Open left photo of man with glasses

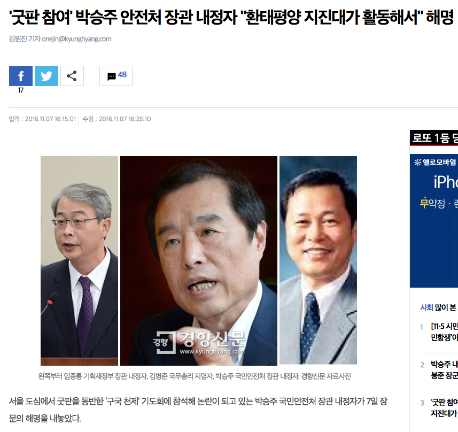pos(80,261)
